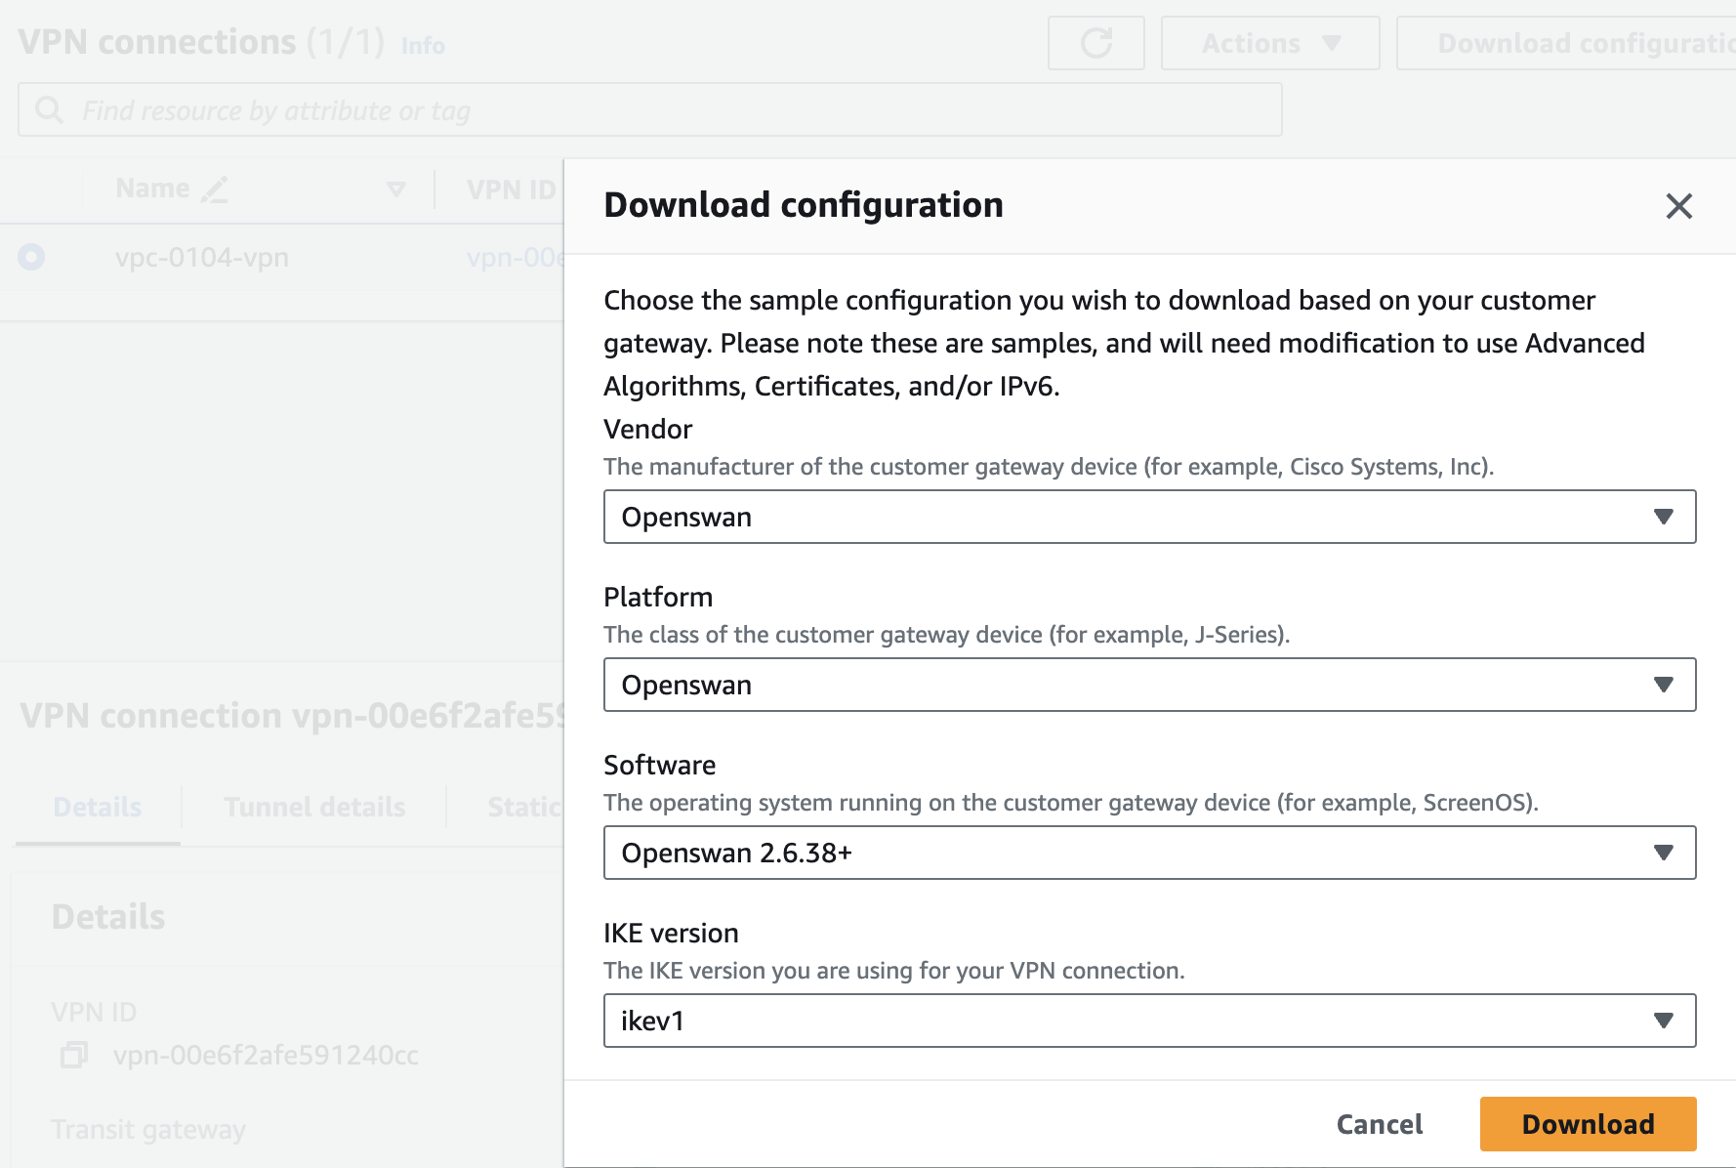Select the vpc-0104-vpn radio button
The width and height of the screenshot is (1736, 1168).
pos(31,257)
